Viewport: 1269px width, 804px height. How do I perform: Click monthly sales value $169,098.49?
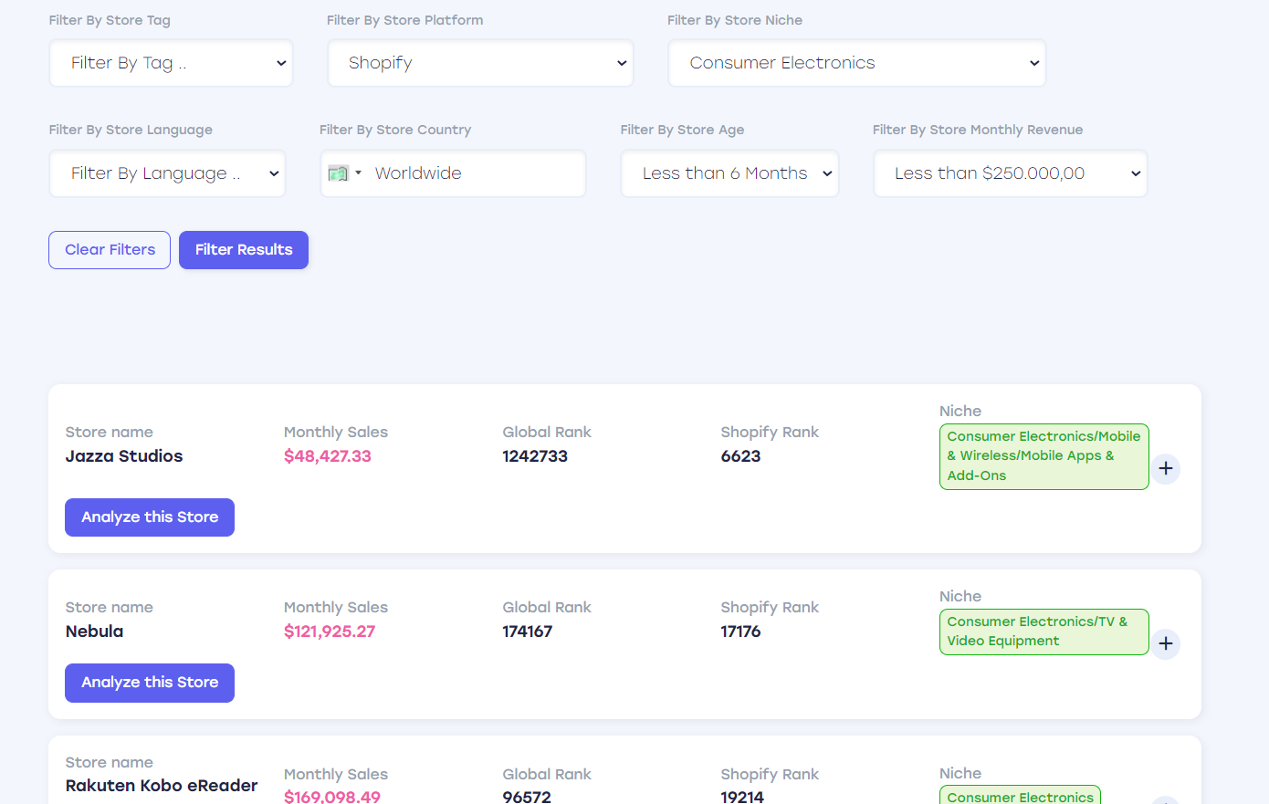tap(332, 796)
